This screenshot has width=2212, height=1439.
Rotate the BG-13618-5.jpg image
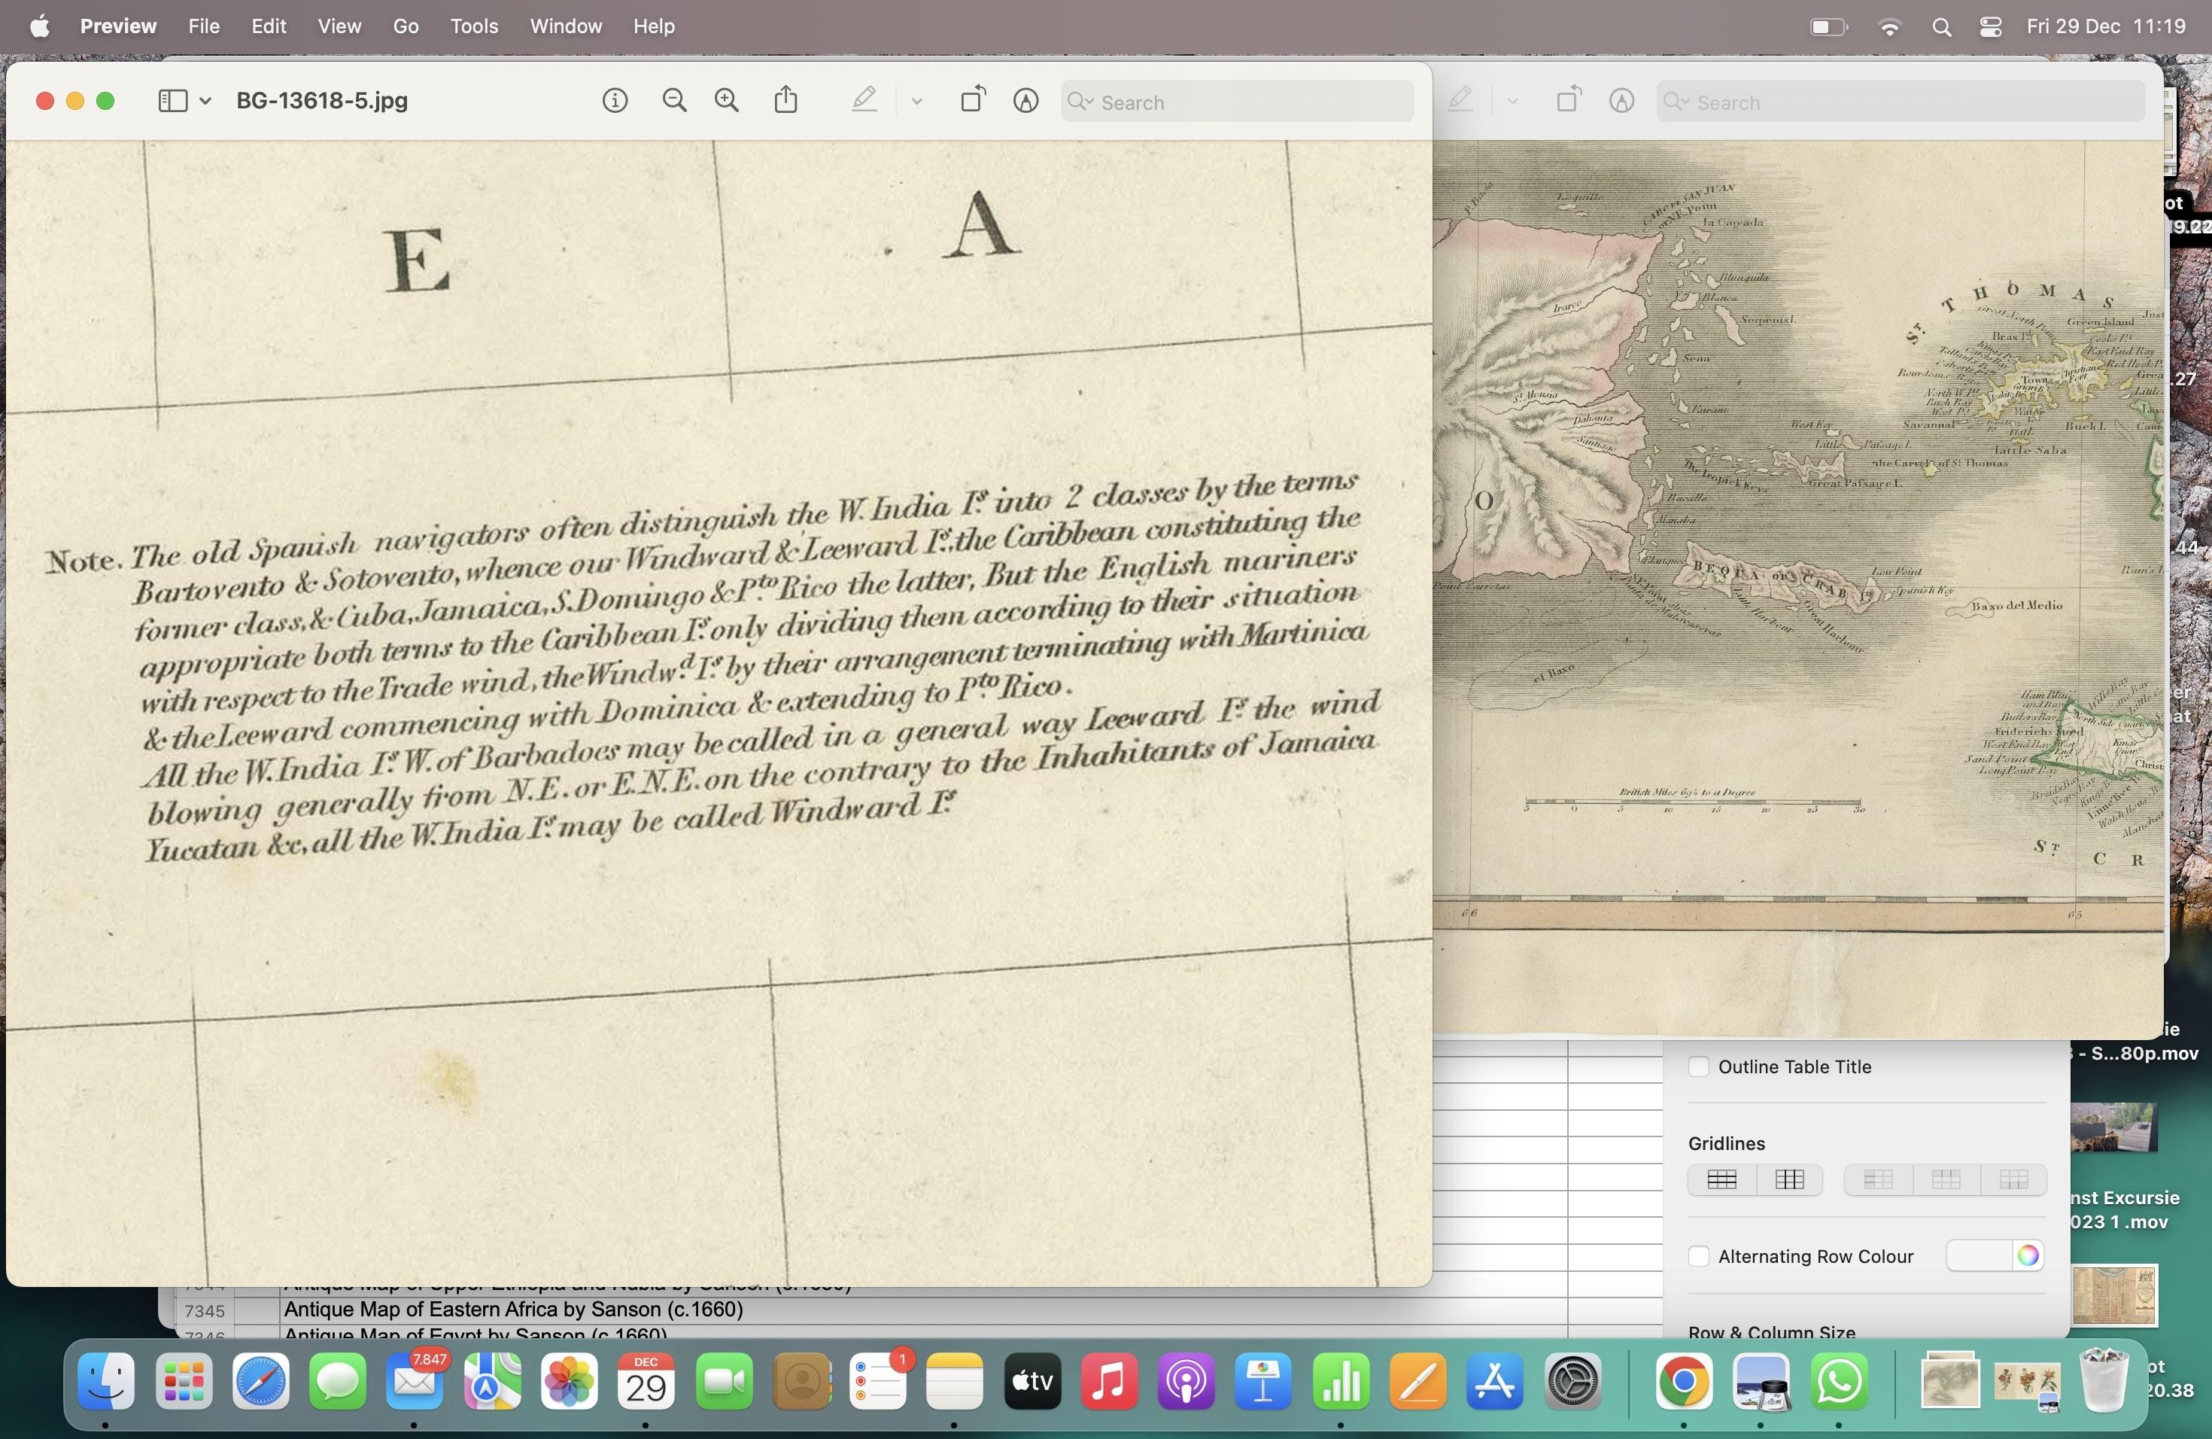point(973,99)
